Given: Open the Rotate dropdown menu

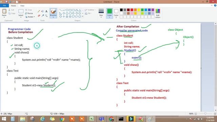Looking at the screenshot, I should click(30, 17).
